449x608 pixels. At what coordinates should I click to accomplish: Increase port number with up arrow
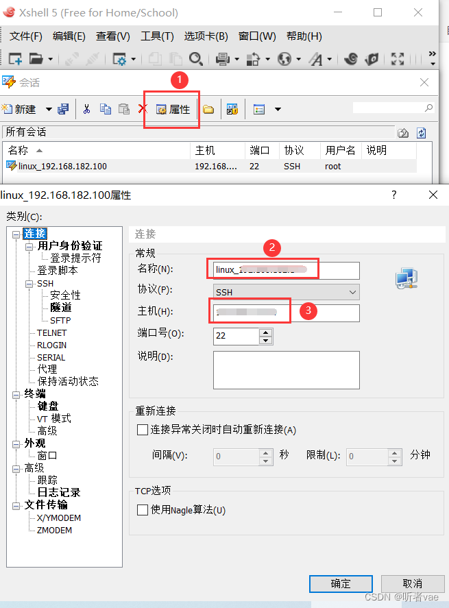[265, 332]
